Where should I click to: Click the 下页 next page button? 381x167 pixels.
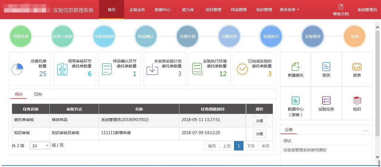point(251,146)
